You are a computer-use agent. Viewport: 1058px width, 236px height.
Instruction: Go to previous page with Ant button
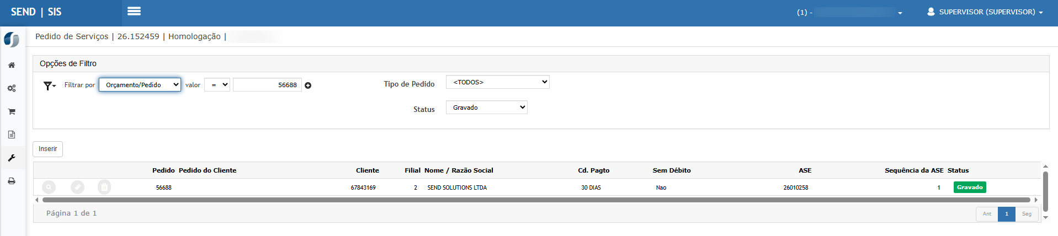point(987,214)
